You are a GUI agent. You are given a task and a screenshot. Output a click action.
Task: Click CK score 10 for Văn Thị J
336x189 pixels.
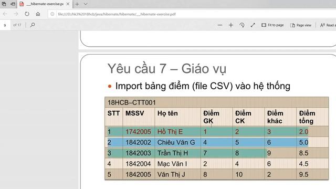pyautogui.click(x=239, y=174)
